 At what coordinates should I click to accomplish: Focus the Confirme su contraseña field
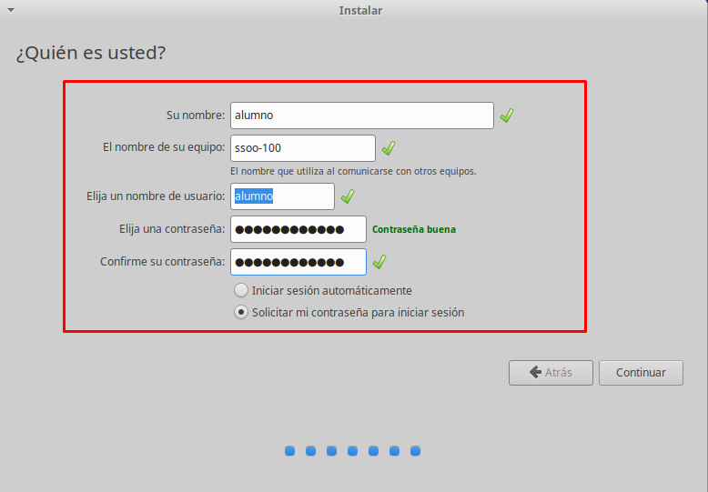[298, 262]
